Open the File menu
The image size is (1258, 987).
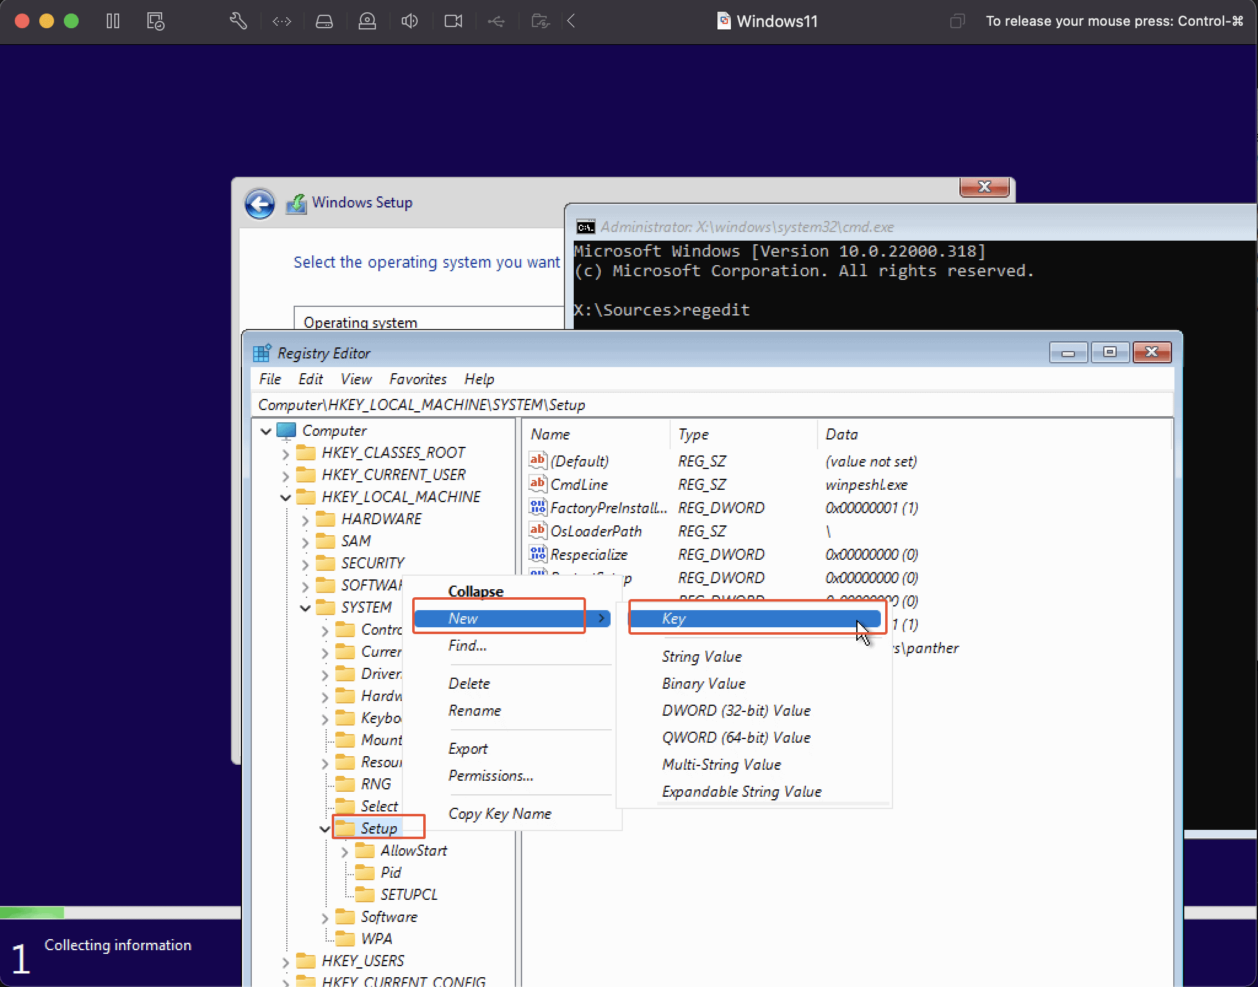click(270, 379)
